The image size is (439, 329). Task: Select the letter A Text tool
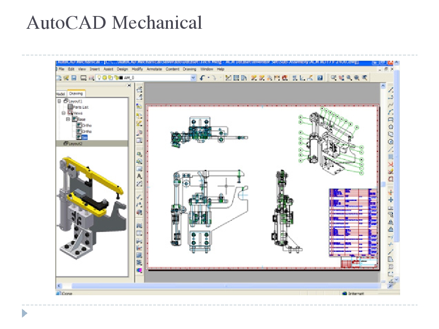(139, 176)
